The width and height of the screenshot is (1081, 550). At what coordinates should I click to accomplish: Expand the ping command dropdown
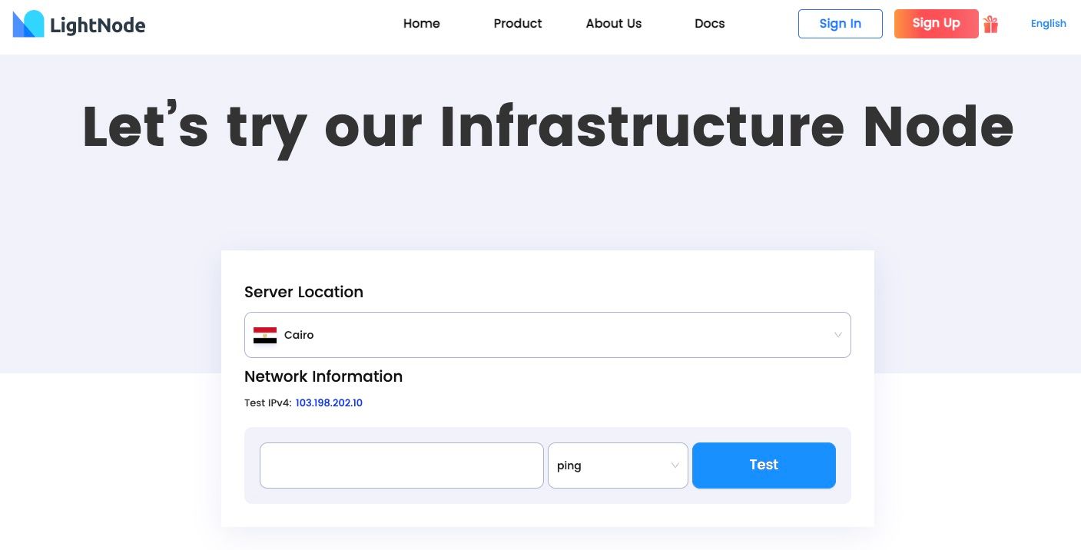[x=618, y=466]
